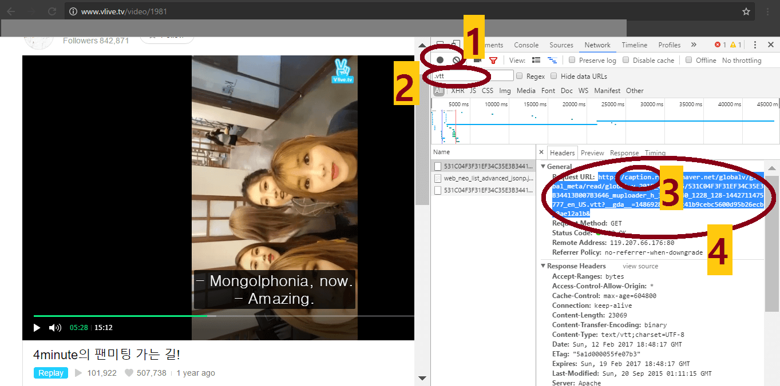Enable the Preserve log checkbox
The width and height of the screenshot is (780, 386).
point(572,60)
